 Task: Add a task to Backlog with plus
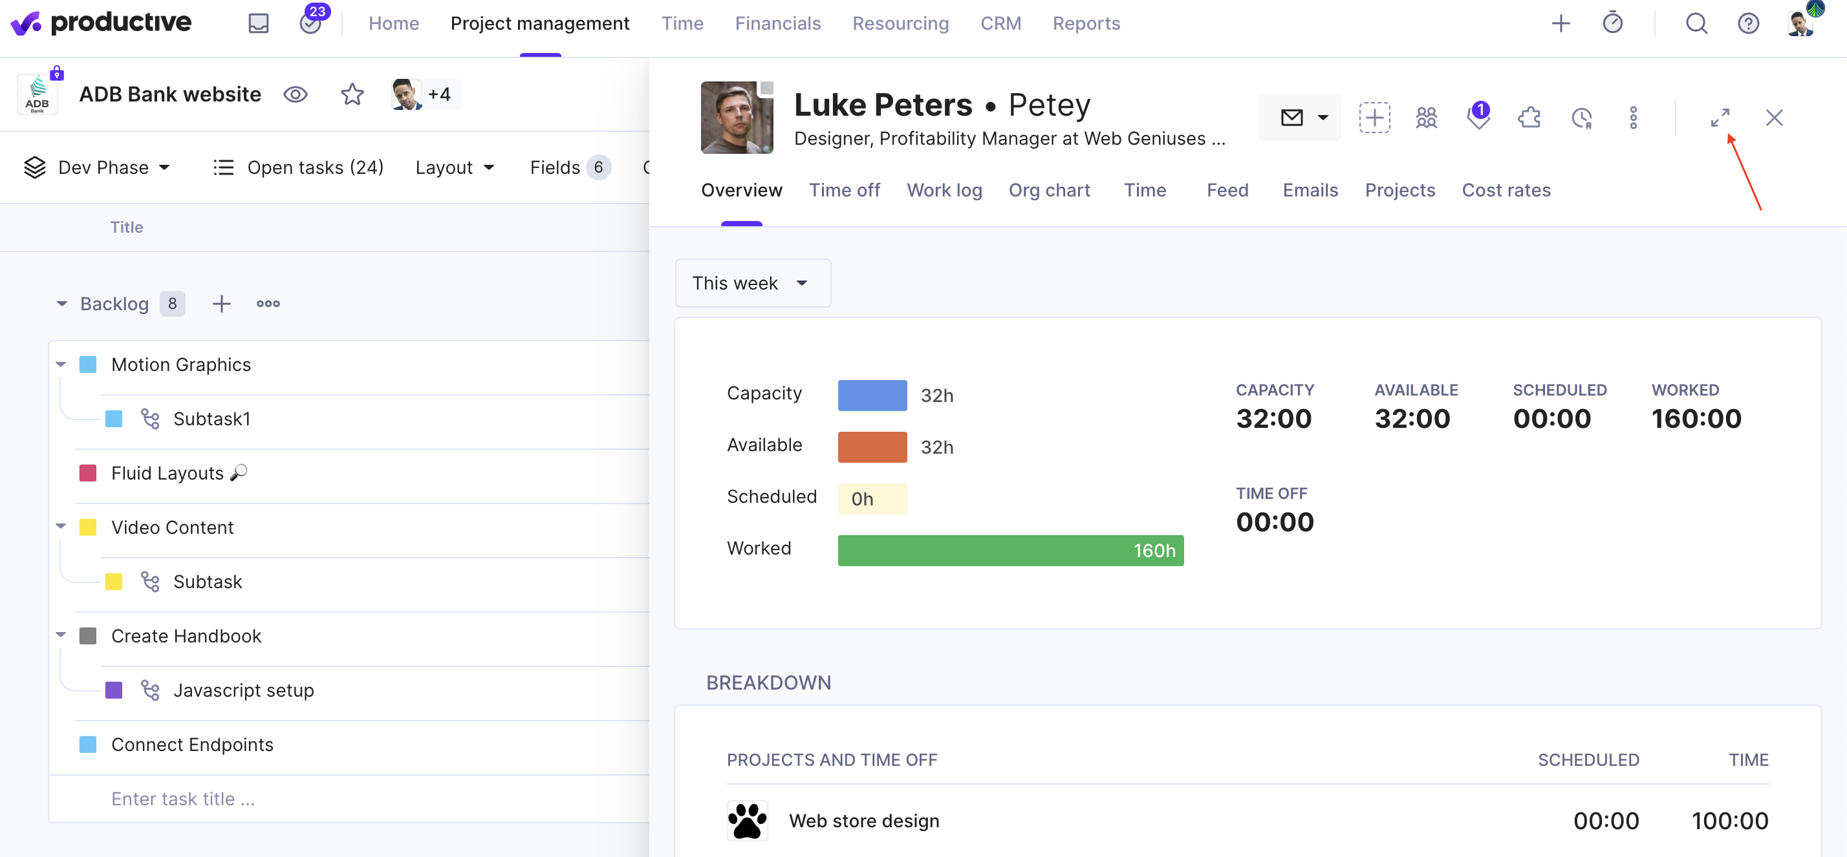coord(222,304)
